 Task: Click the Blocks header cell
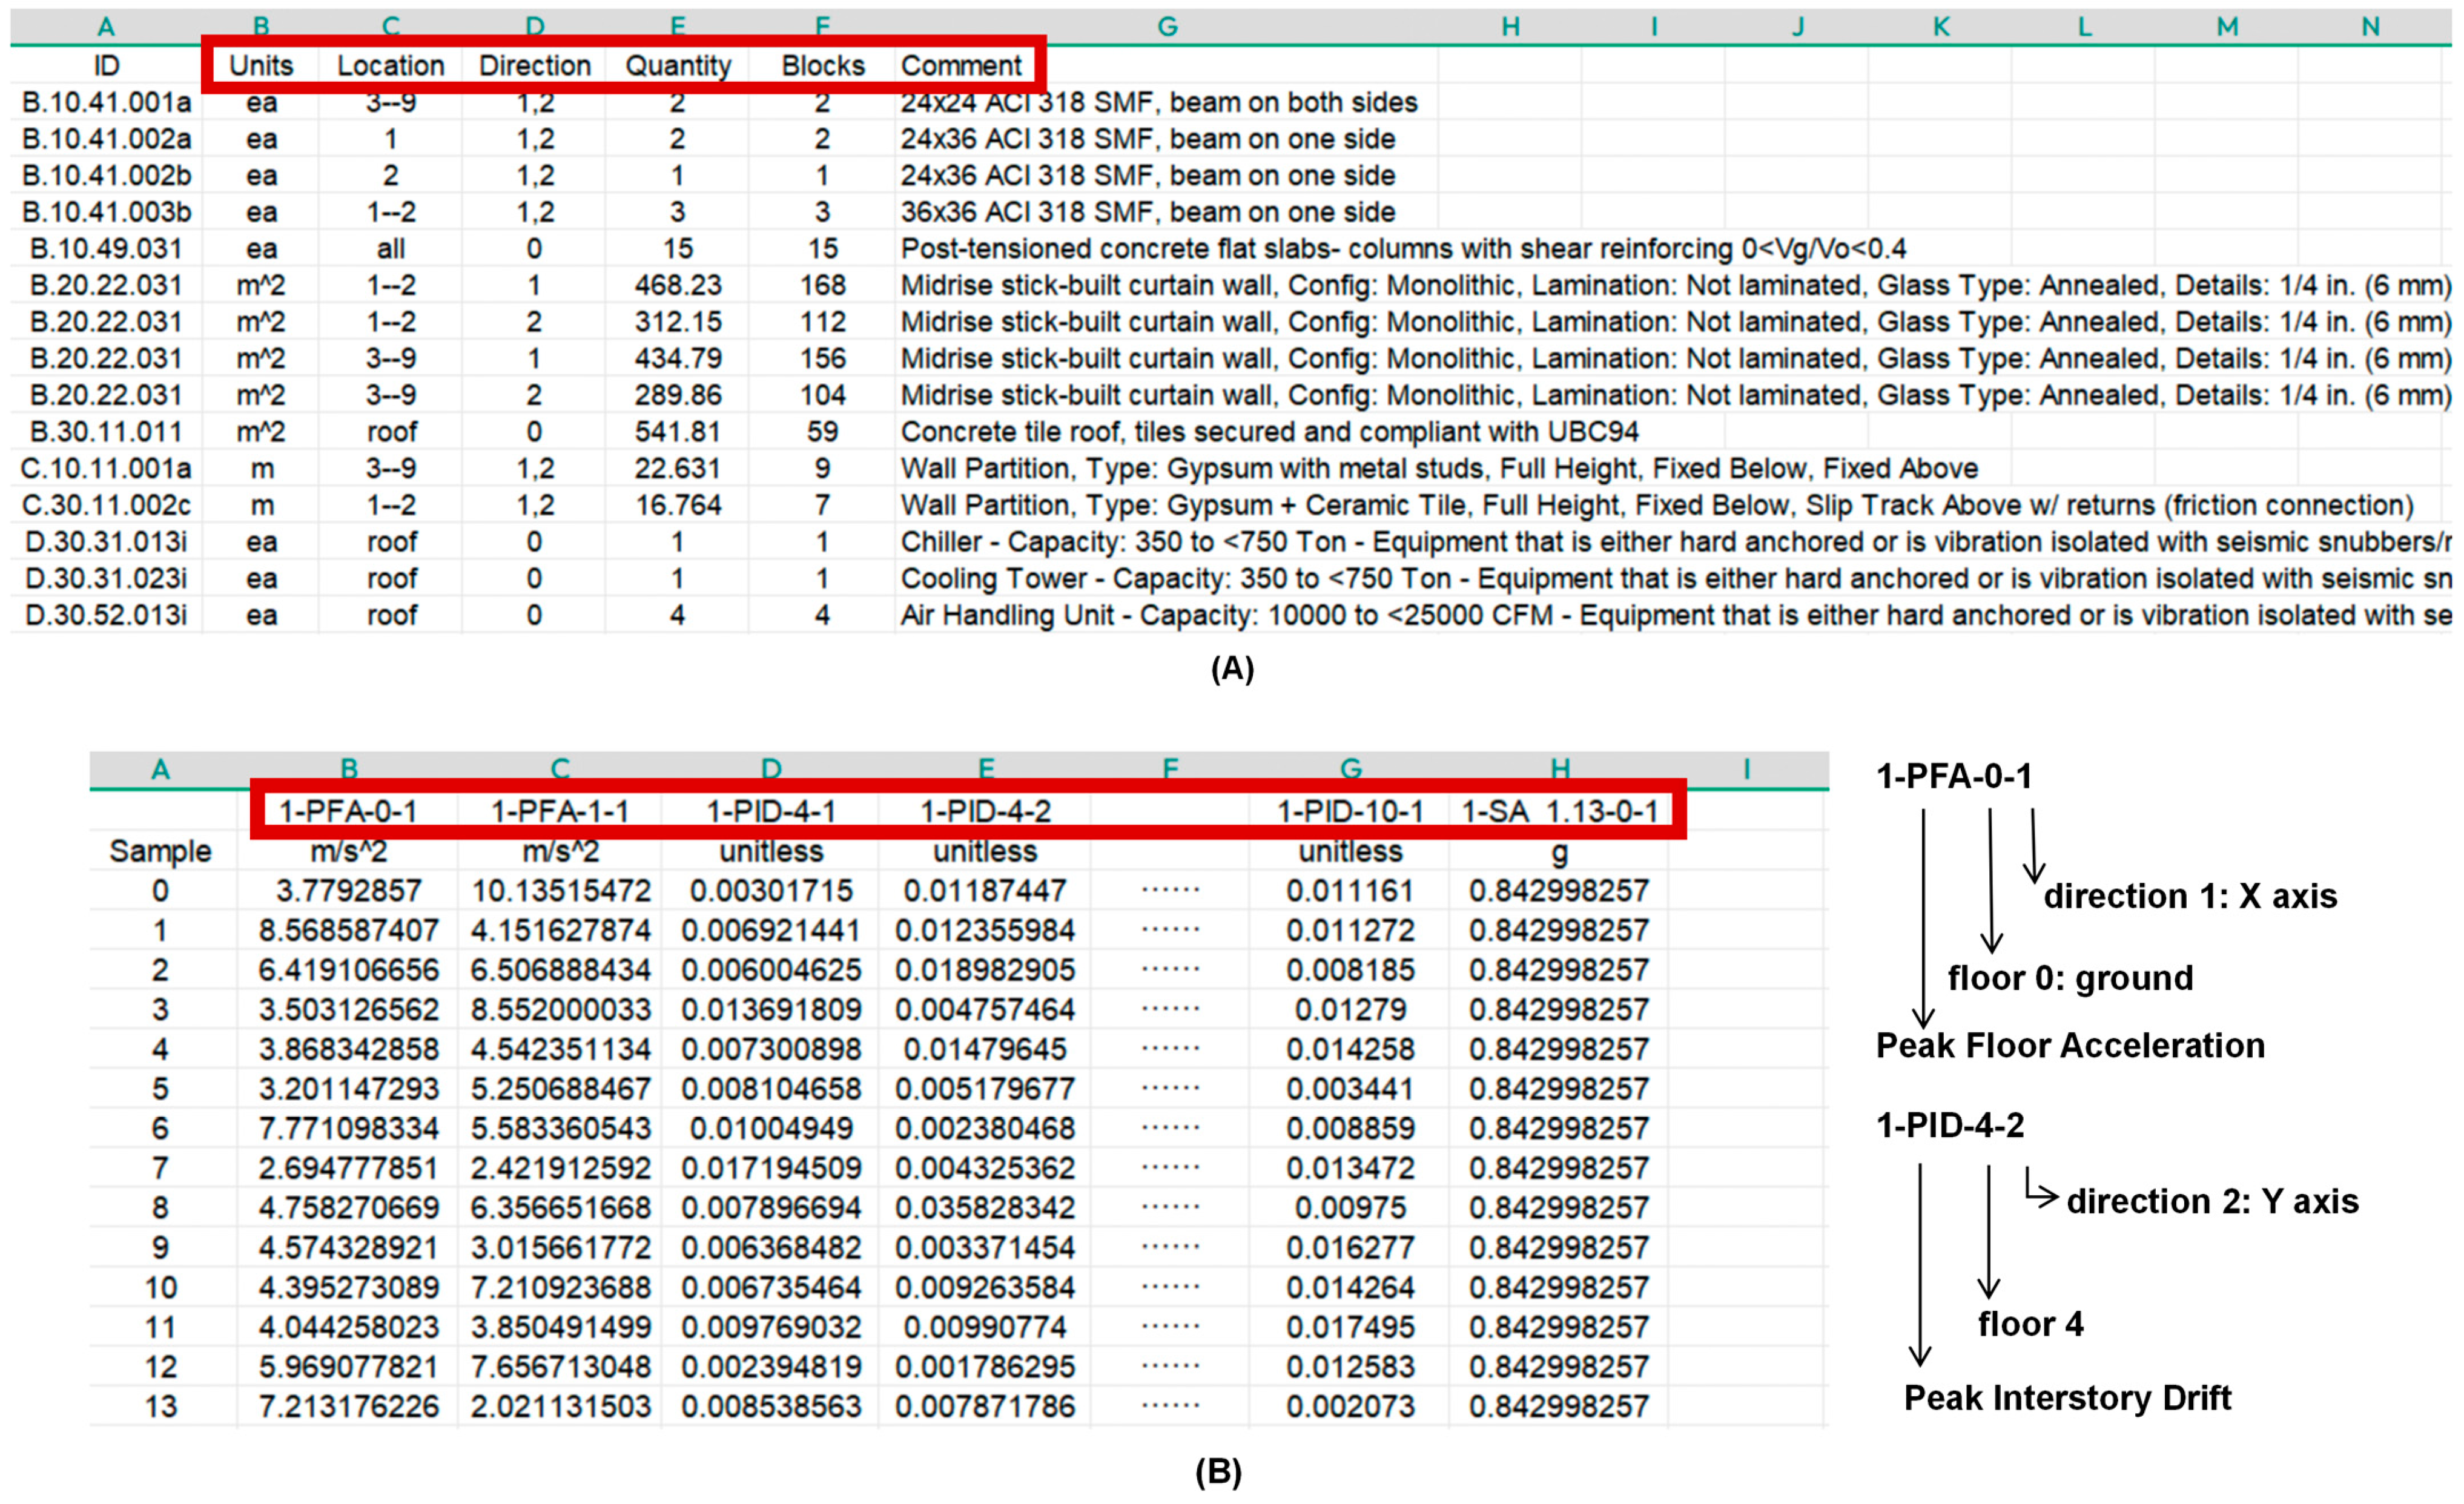pos(822,66)
